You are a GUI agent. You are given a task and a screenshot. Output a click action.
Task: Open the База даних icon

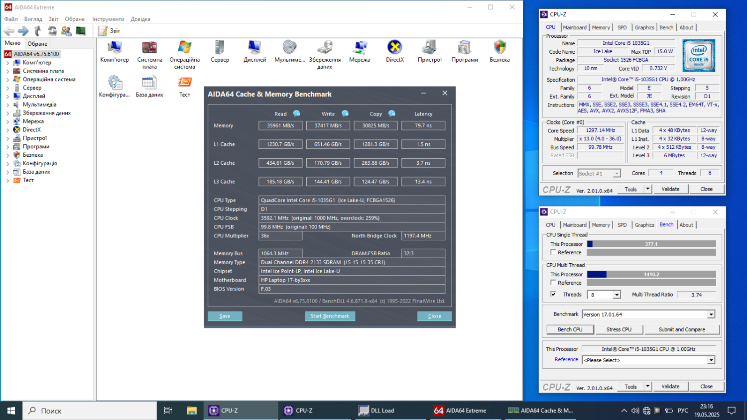149,83
